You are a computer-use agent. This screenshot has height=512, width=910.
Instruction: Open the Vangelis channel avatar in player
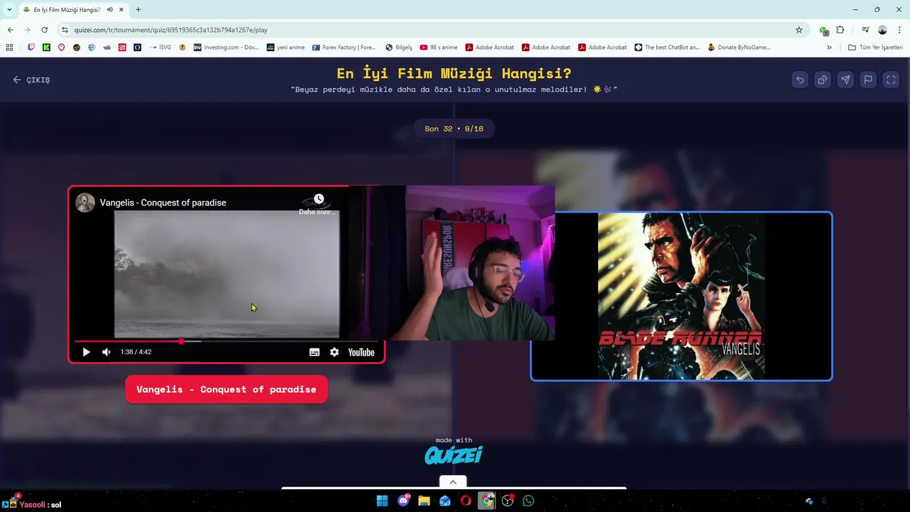85,203
